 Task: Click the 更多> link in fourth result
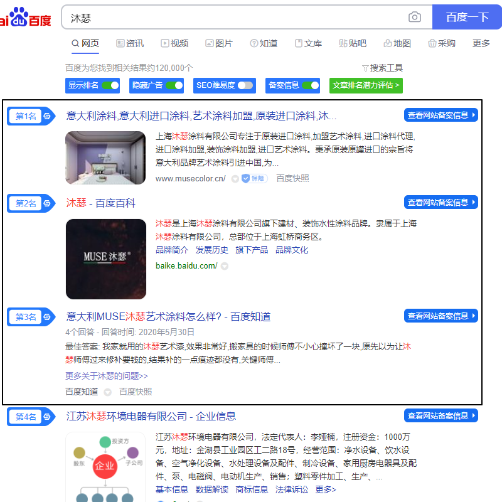tap(326, 489)
